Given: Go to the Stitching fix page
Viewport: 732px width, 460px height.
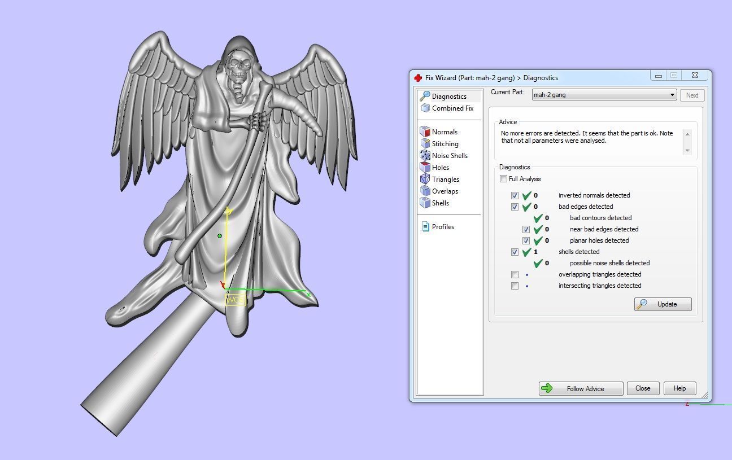Looking at the screenshot, I should (445, 144).
